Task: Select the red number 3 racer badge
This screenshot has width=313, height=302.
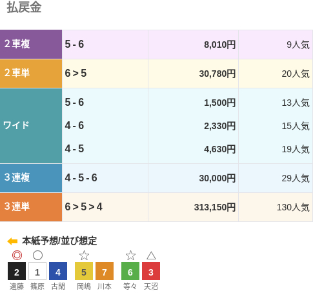Action: (x=151, y=271)
